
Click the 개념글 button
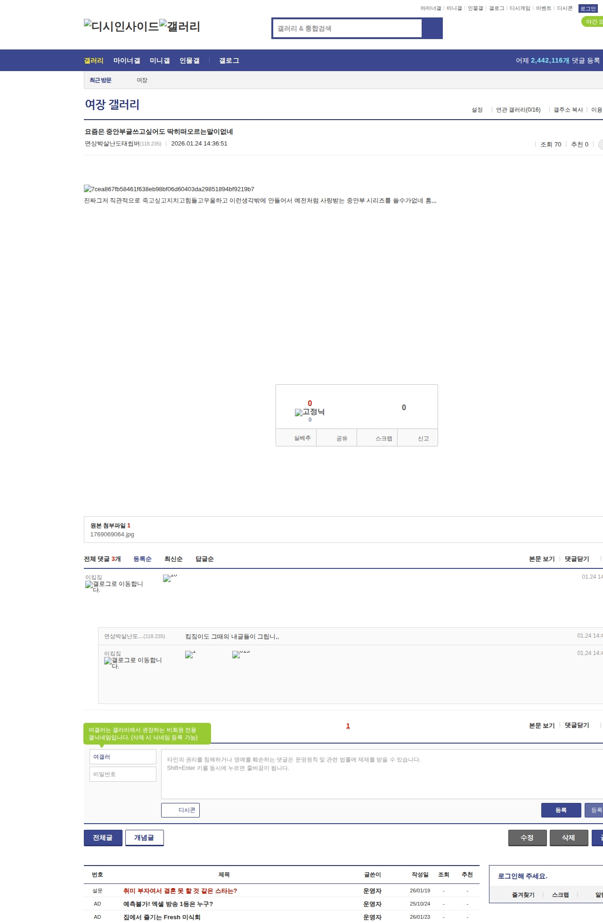pyautogui.click(x=144, y=838)
